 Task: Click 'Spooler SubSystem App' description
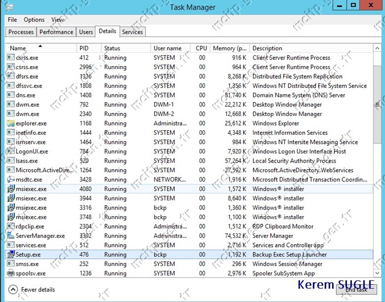pyautogui.click(x=284, y=273)
